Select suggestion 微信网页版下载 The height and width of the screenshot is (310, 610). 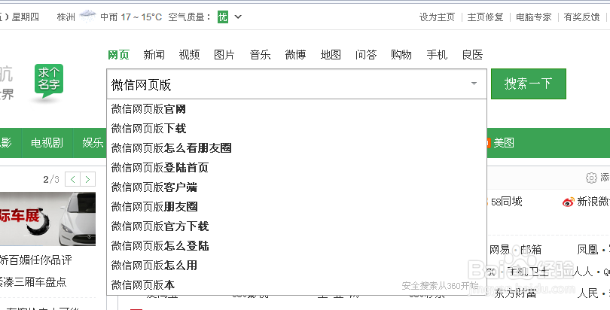point(297,129)
